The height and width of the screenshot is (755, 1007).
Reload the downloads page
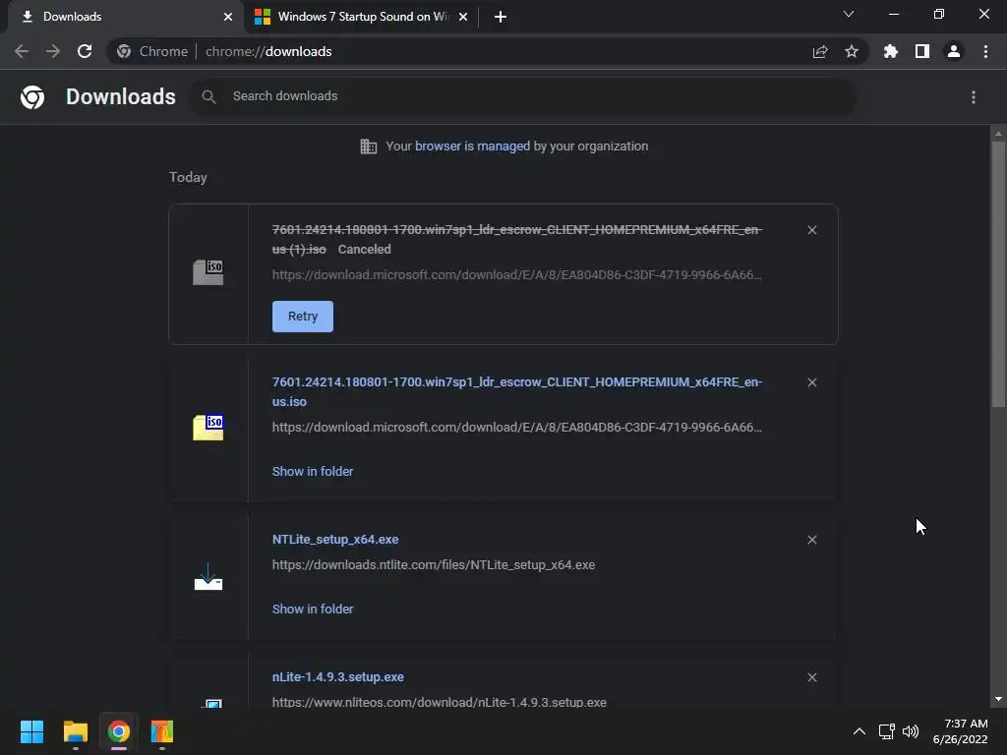click(x=85, y=51)
